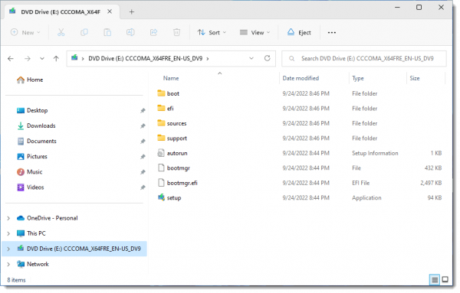Viewport: 460px width, 293px height.
Task: Select the support folder
Action: point(172,138)
